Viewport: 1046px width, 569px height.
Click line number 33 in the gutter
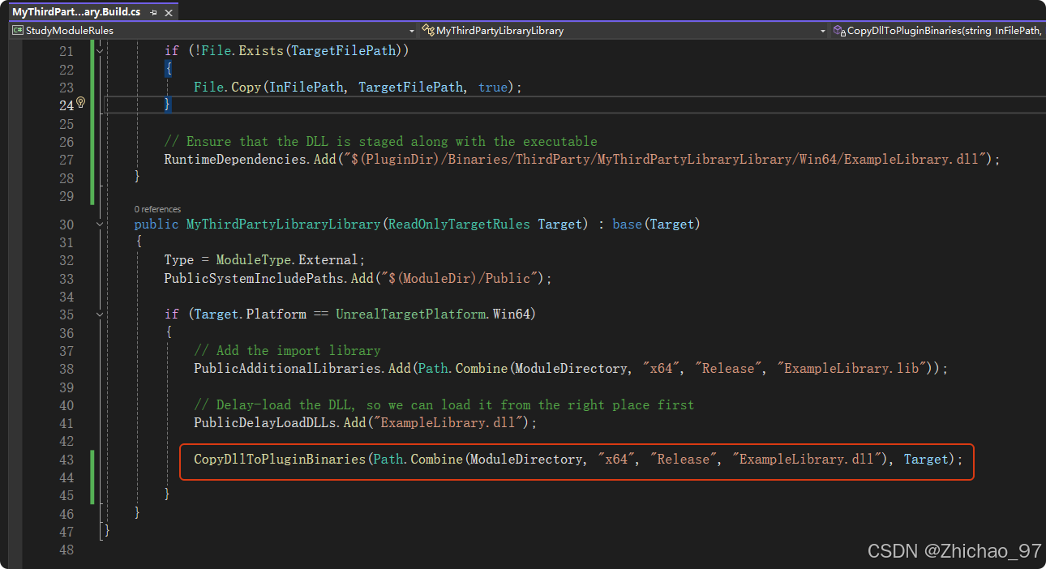point(66,278)
